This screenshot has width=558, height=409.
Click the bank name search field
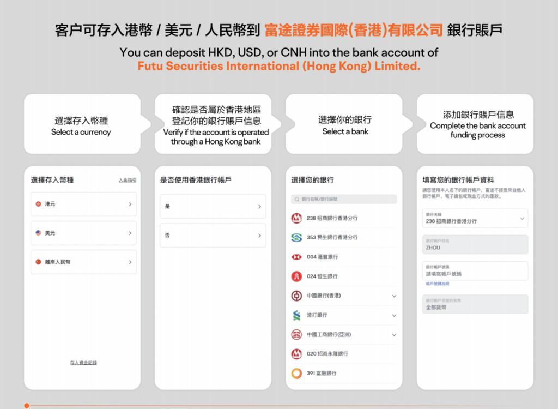point(344,199)
